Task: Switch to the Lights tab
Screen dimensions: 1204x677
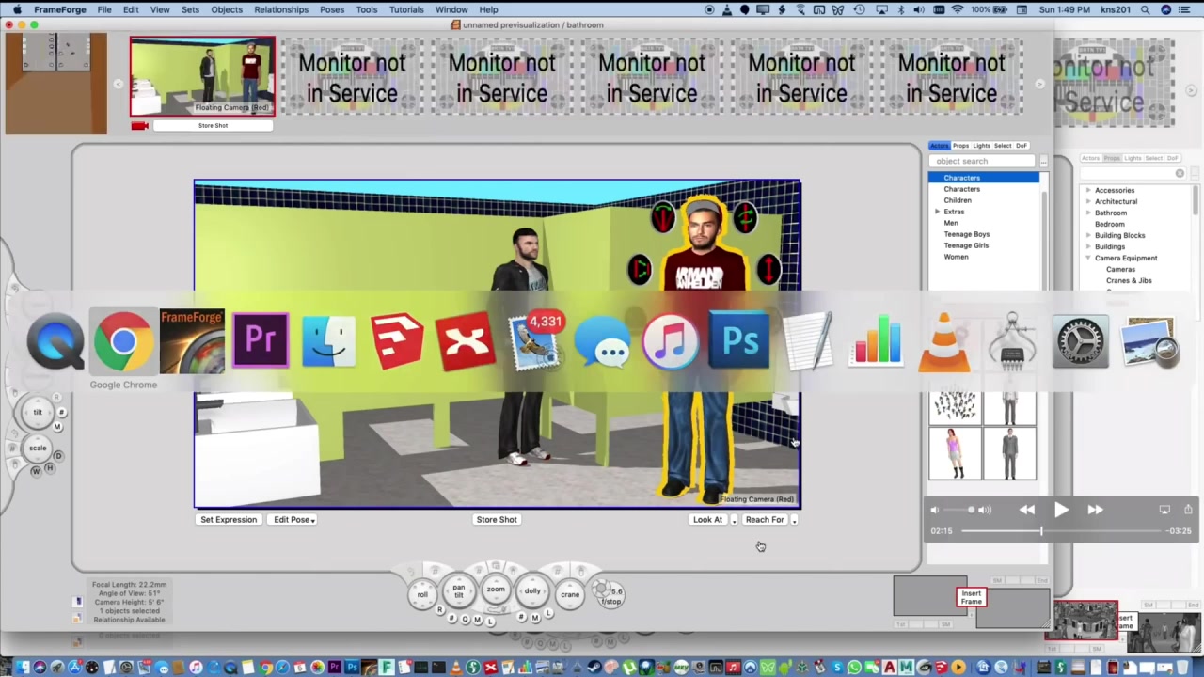Action: click(982, 146)
